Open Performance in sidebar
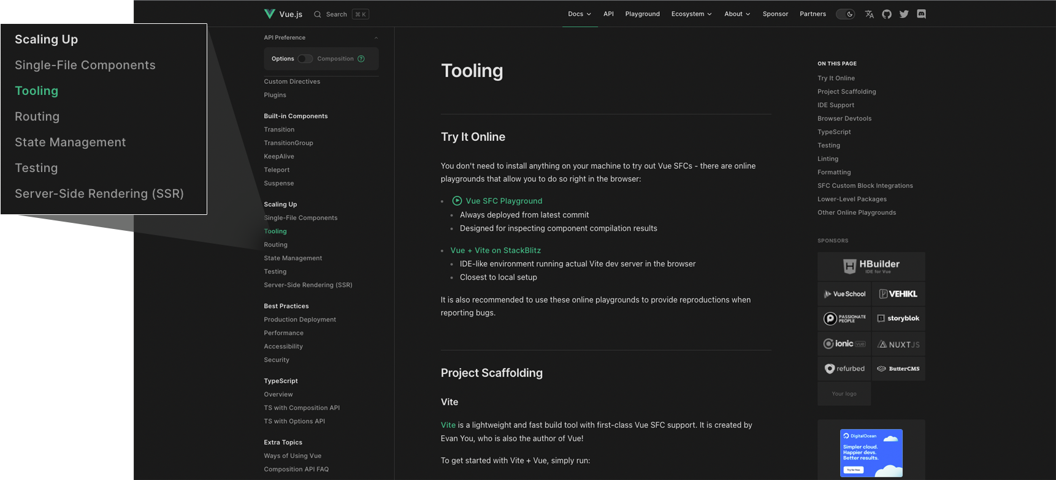 tap(283, 333)
